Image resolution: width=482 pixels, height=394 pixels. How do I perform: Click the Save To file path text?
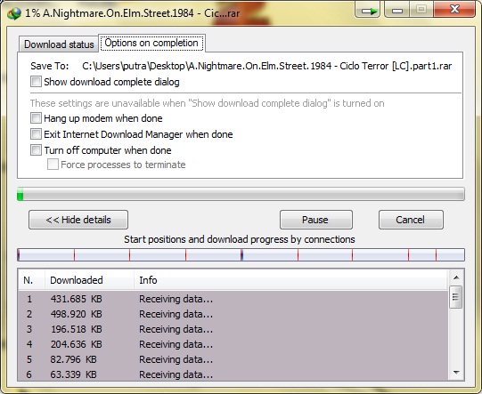[x=266, y=66]
